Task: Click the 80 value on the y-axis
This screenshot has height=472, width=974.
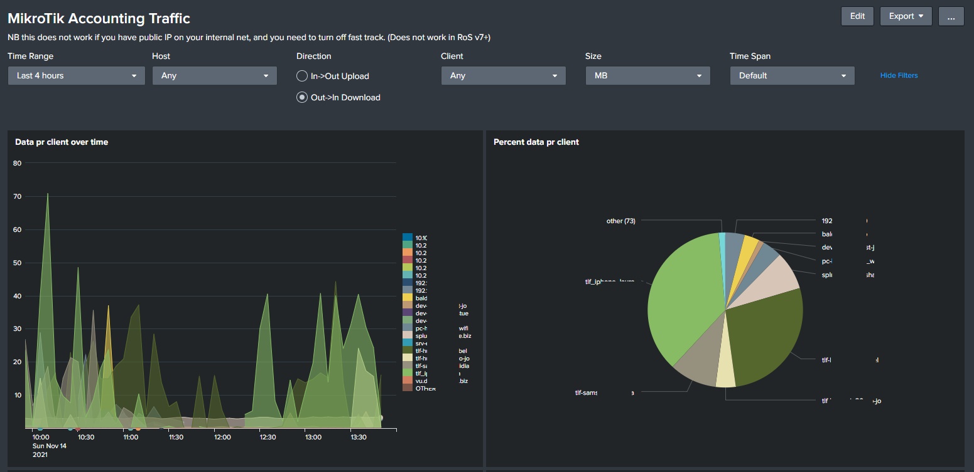Action: pyautogui.click(x=17, y=164)
